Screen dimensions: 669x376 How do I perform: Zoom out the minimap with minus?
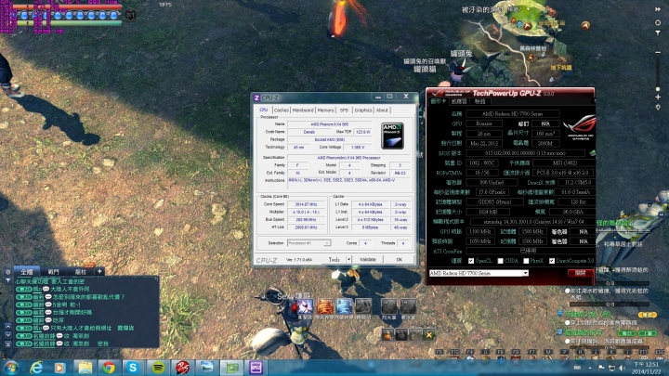pyautogui.click(x=658, y=52)
